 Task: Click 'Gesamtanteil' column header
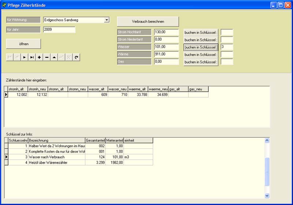pos(95,140)
